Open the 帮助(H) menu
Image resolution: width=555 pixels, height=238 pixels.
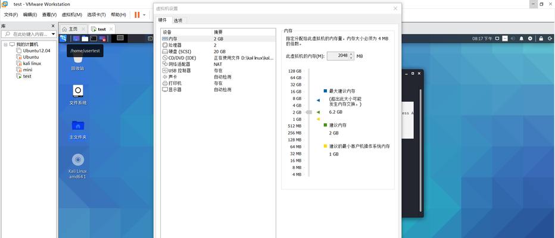pyautogui.click(x=119, y=15)
